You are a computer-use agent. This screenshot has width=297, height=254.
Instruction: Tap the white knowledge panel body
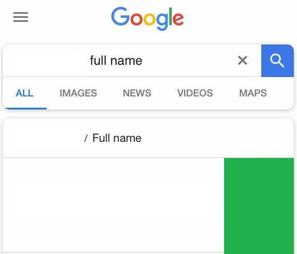click(113, 205)
